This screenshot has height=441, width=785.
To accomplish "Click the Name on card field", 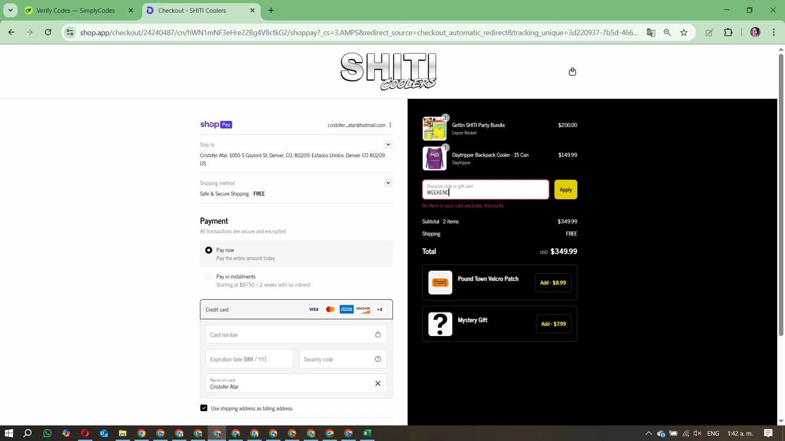I will pos(296,384).
